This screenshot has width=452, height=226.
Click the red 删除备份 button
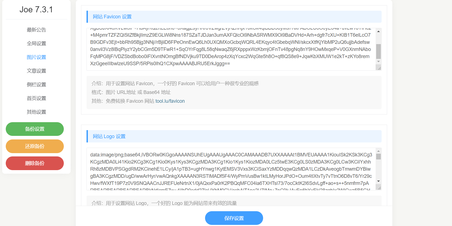[x=35, y=163]
